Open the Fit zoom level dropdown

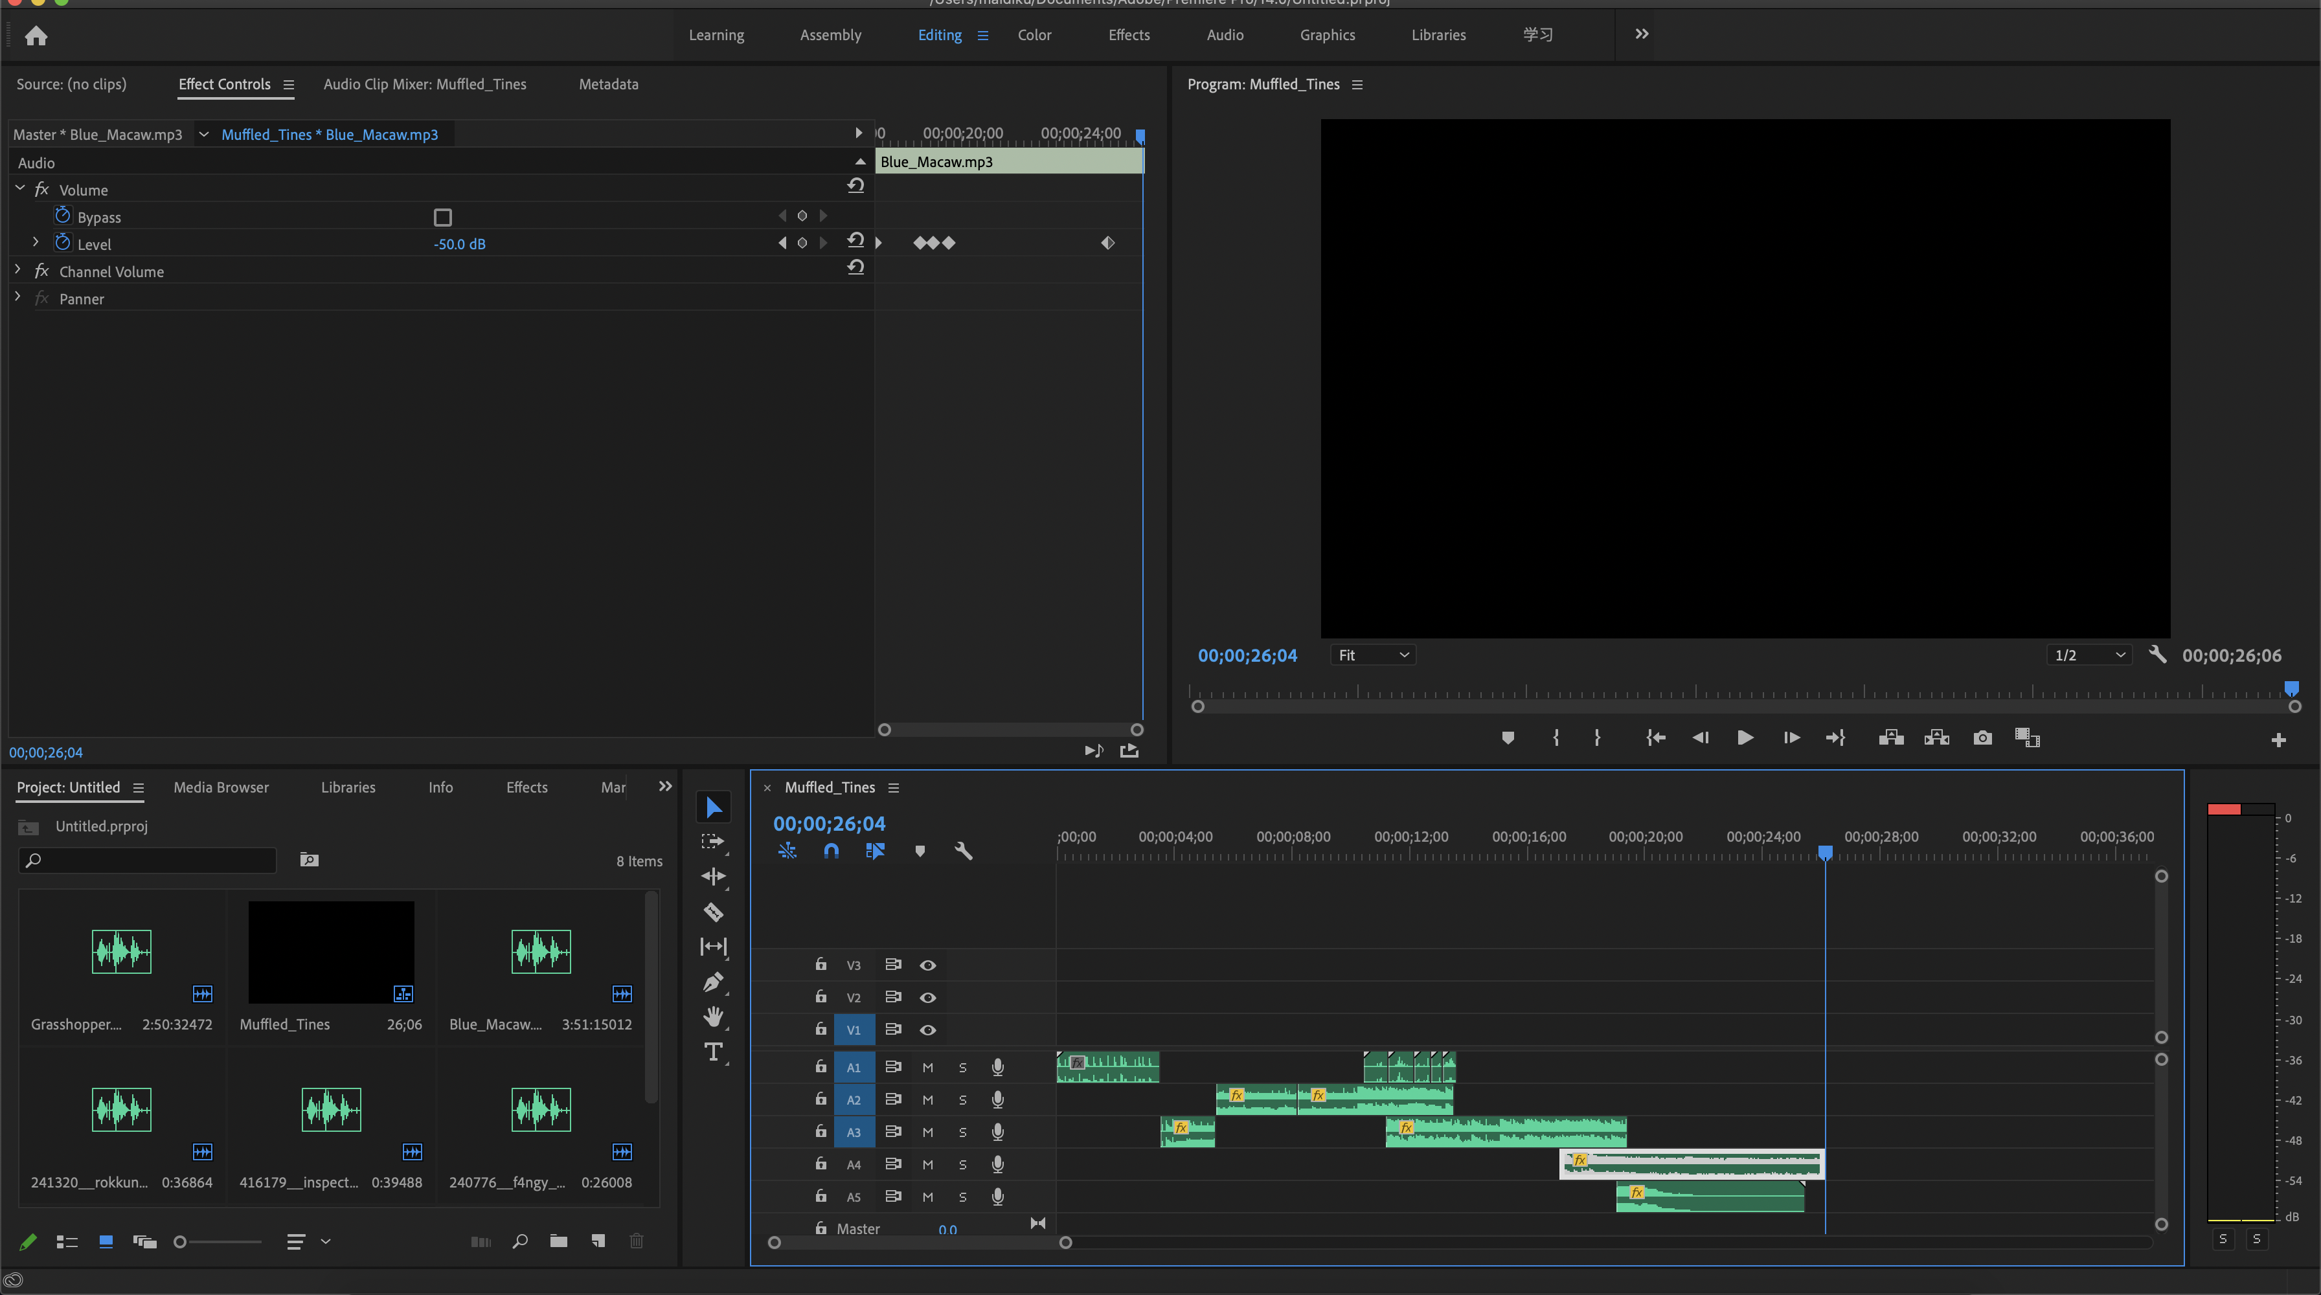point(1372,655)
